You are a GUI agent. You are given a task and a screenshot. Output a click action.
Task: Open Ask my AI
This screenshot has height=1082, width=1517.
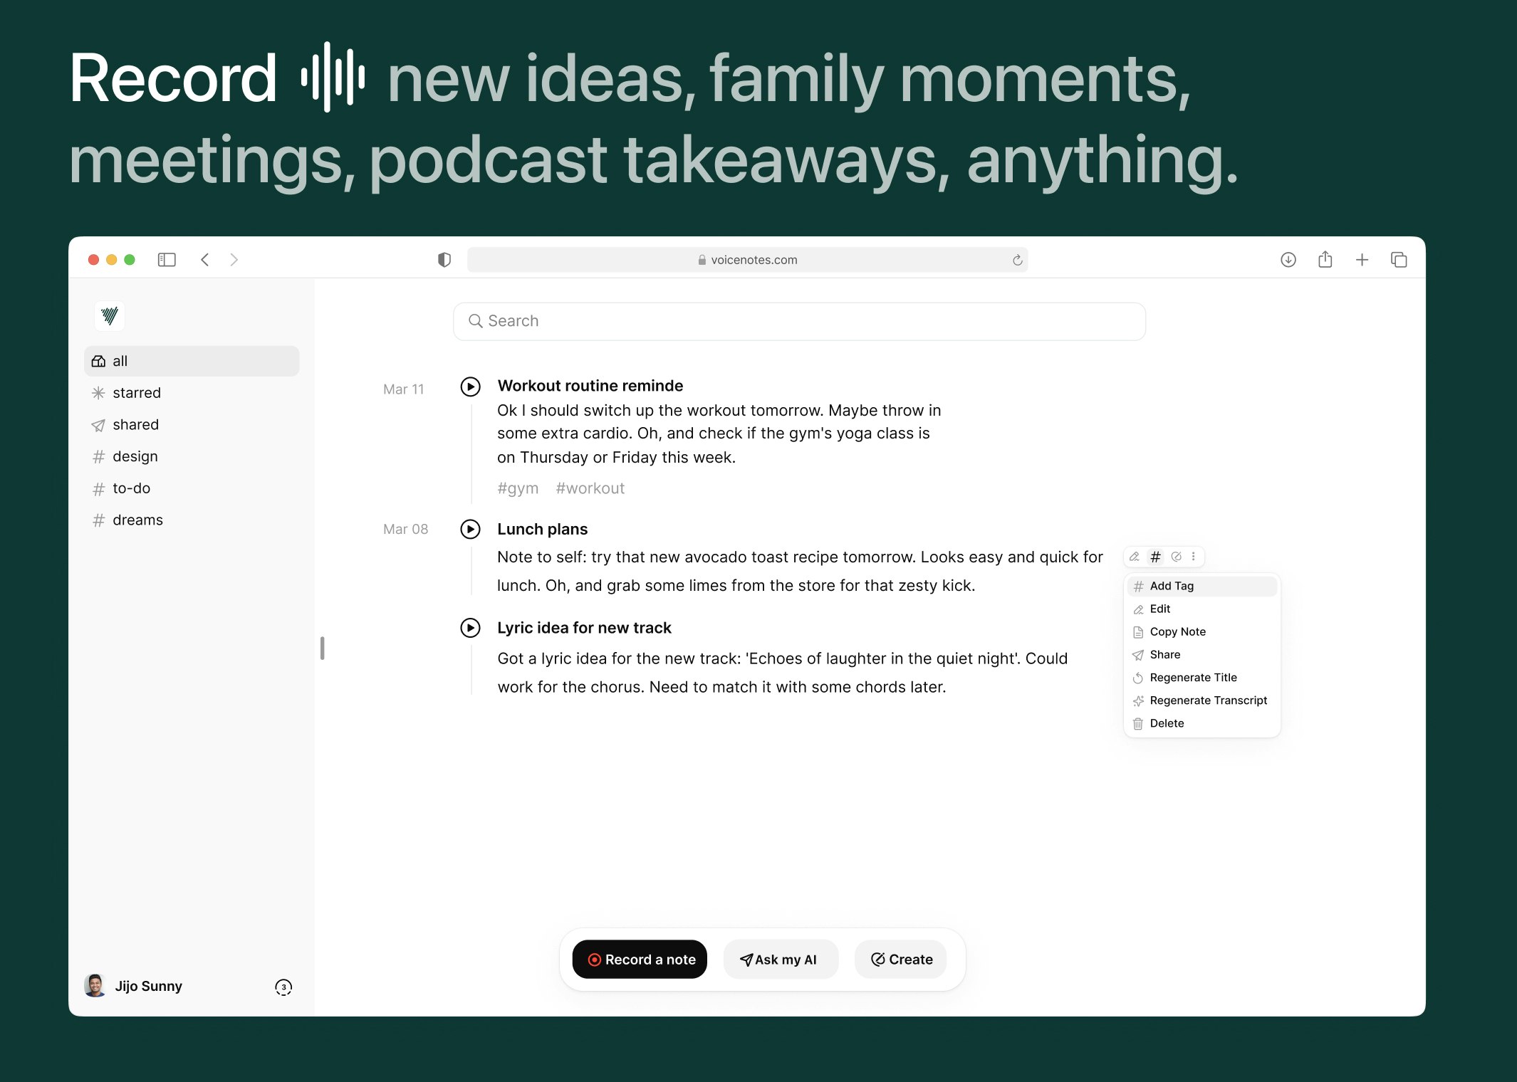(x=780, y=960)
